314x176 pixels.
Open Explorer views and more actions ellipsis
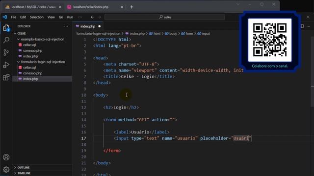click(66, 26)
